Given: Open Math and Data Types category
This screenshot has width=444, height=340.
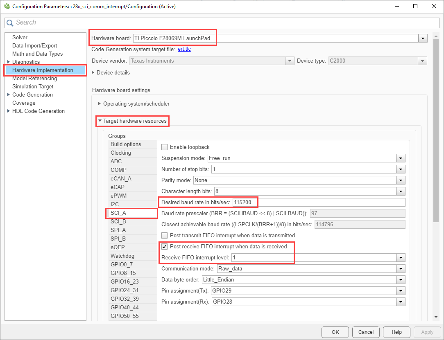Looking at the screenshot, I should 37,54.
